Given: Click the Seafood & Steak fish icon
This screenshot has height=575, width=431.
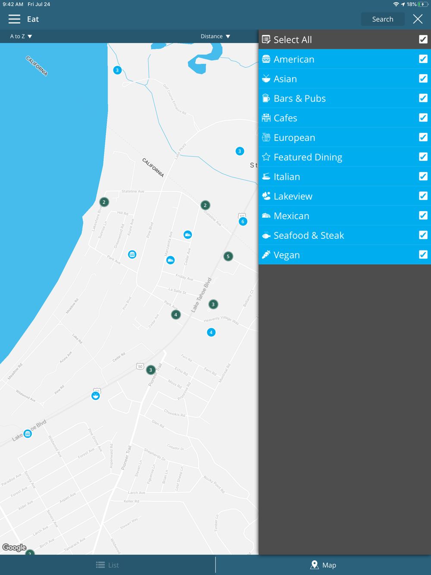Looking at the screenshot, I should [266, 235].
